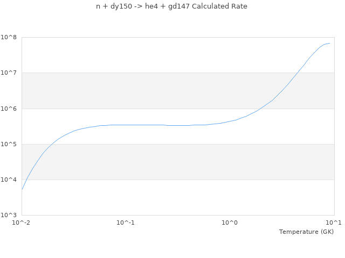
Task: Click the 10^7 y-axis tick label
Action: (x=9, y=73)
